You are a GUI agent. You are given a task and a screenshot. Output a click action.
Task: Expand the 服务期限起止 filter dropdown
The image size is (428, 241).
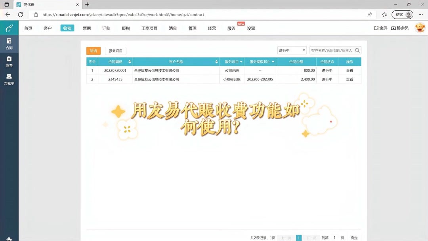pyautogui.click(x=273, y=62)
